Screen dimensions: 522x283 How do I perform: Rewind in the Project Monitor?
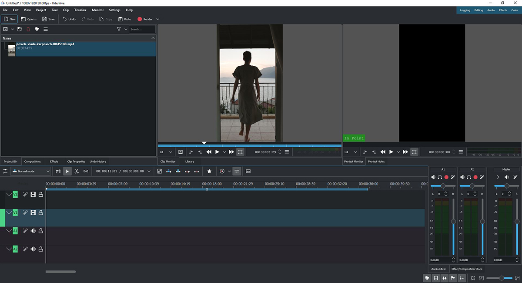[383, 152]
